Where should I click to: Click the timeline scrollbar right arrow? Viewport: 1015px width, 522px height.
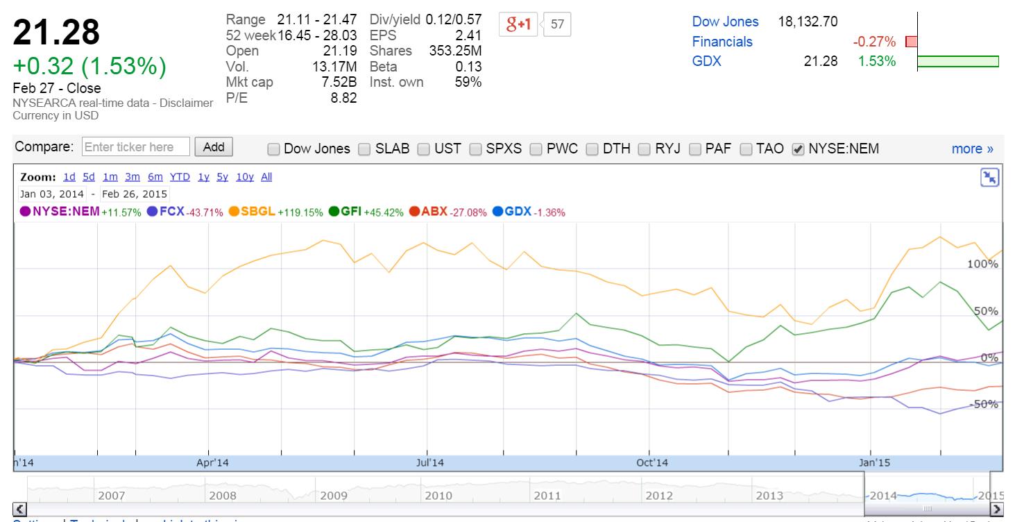[x=996, y=510]
